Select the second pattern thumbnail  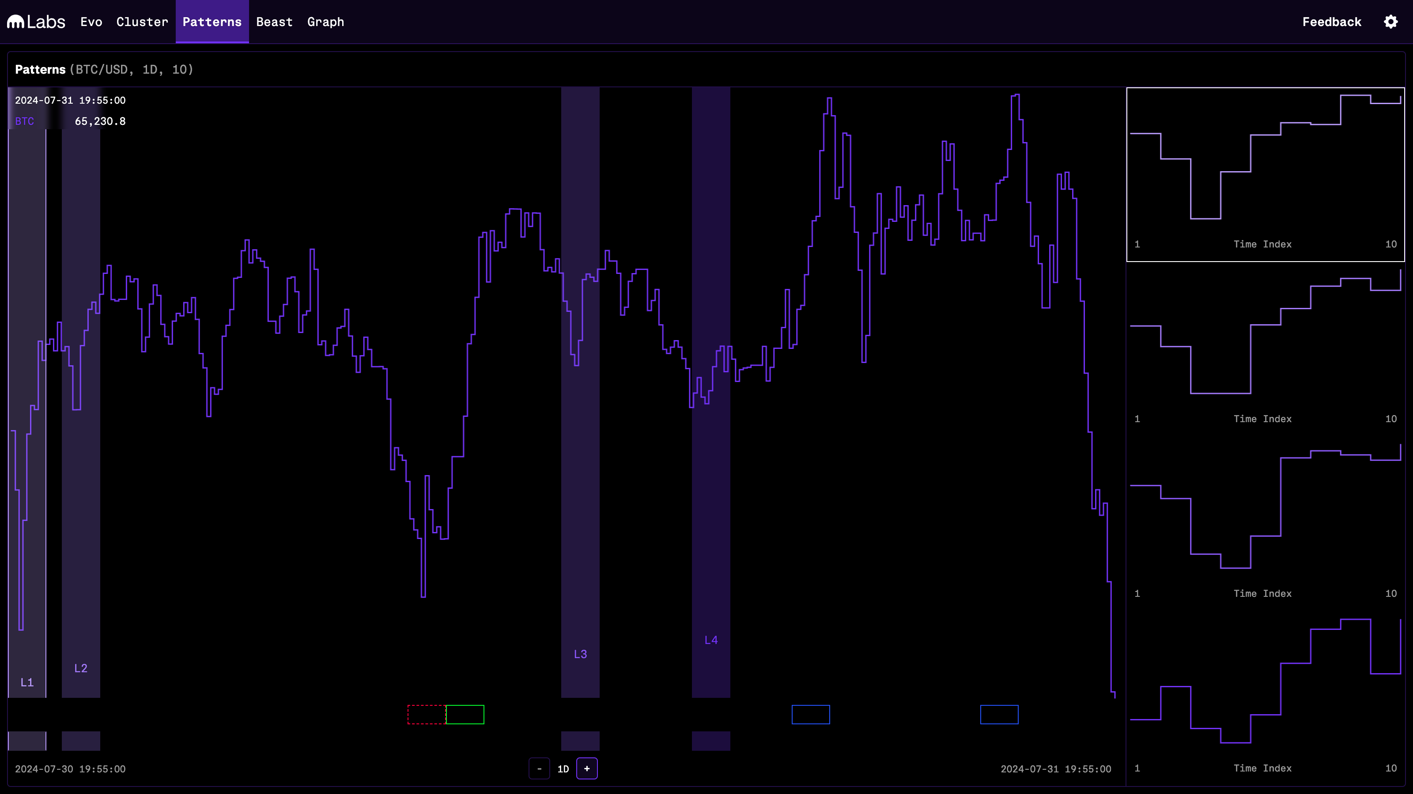(1265, 348)
